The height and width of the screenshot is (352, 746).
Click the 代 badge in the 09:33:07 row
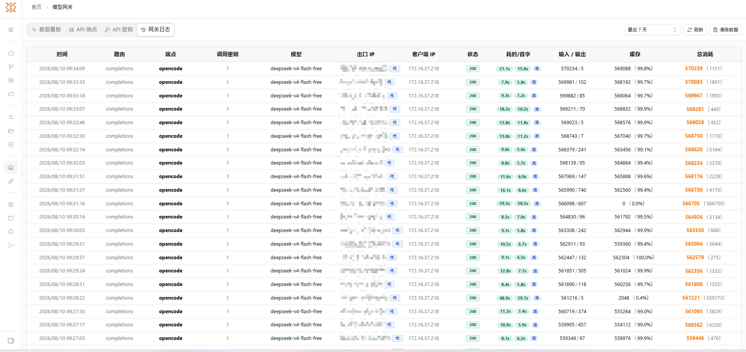395,109
